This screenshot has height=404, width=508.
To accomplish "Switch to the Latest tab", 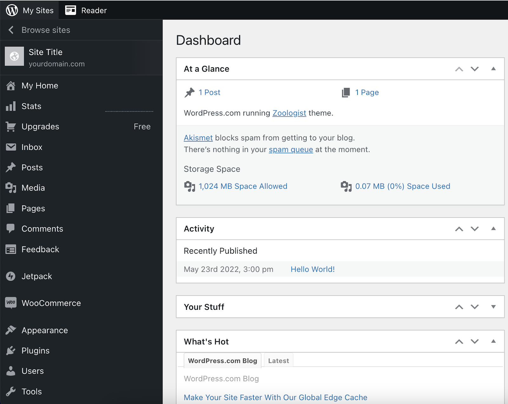I will tap(278, 360).
